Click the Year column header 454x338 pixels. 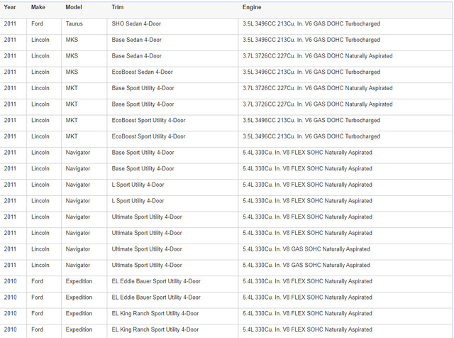tap(10, 7)
